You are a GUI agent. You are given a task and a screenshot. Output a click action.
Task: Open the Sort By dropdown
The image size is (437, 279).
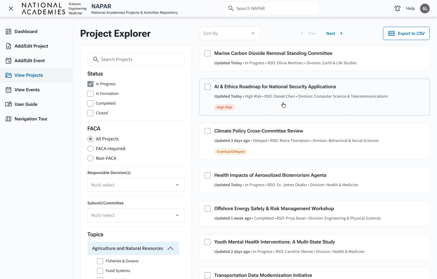pos(230,33)
